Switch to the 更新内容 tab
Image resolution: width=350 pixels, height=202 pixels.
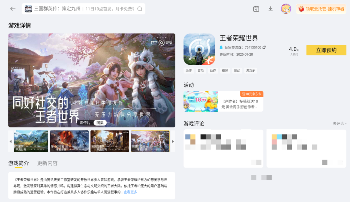(x=47, y=163)
